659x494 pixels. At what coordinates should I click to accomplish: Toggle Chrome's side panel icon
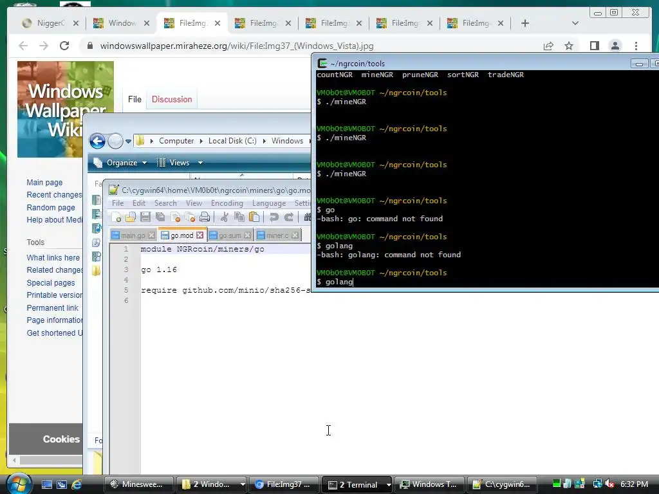pyautogui.click(x=594, y=46)
